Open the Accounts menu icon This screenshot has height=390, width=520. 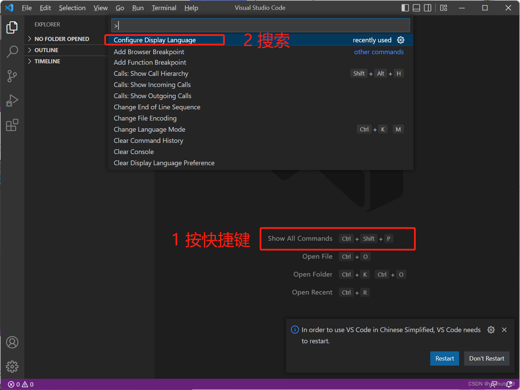point(12,342)
